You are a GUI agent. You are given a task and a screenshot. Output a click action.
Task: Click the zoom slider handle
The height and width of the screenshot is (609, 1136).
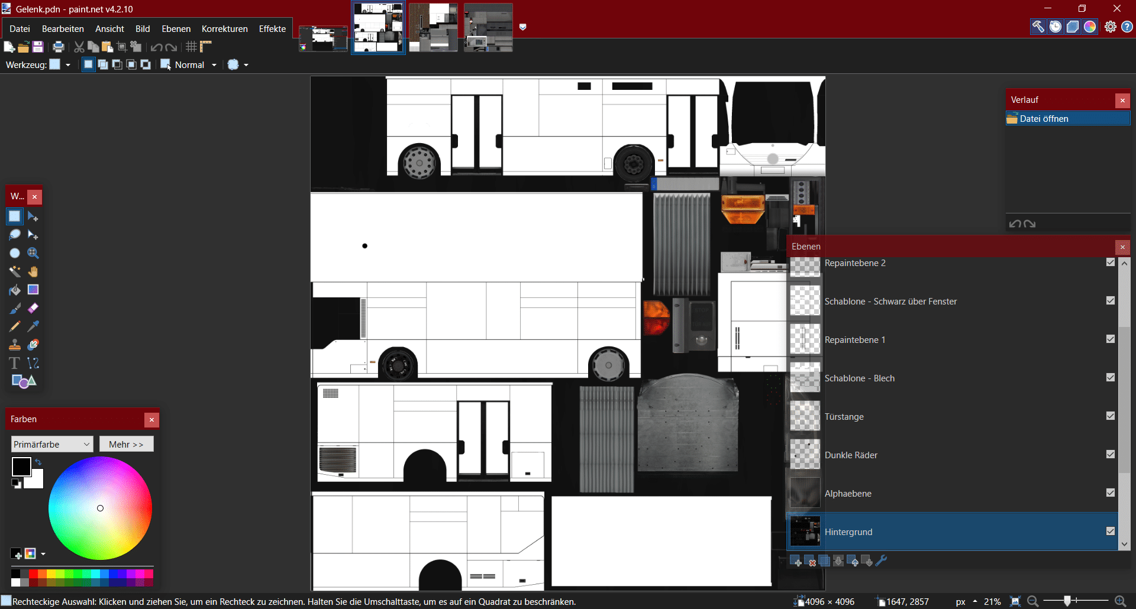pos(1067,601)
